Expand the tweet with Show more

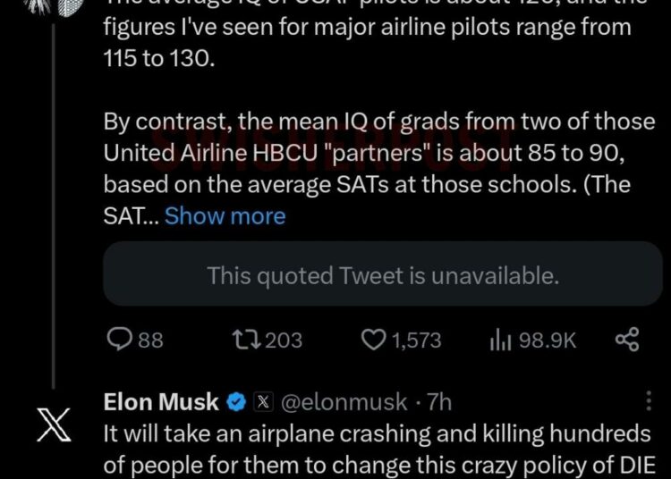click(x=225, y=215)
